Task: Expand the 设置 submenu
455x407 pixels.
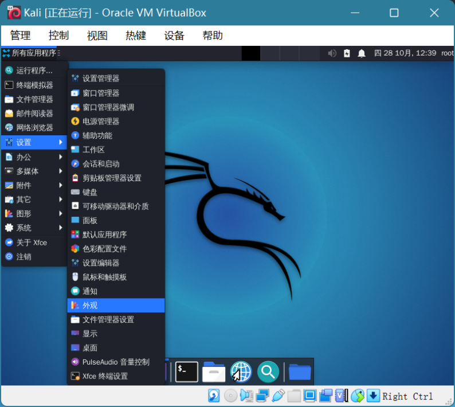Action: (34, 142)
